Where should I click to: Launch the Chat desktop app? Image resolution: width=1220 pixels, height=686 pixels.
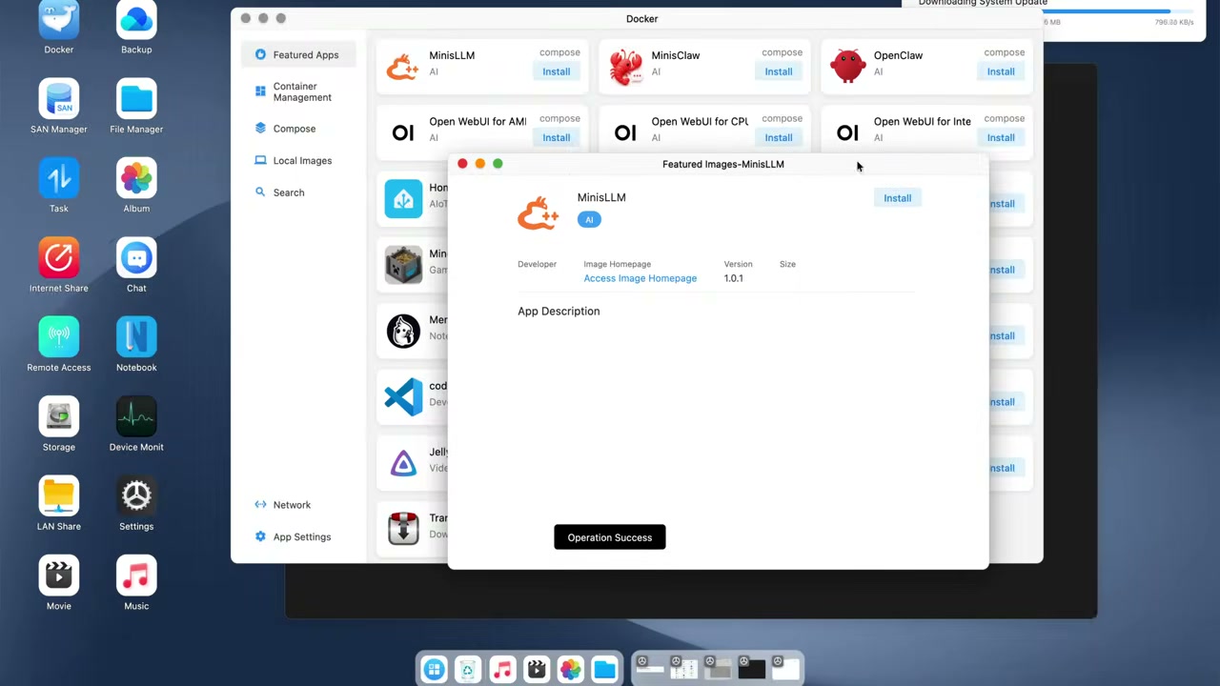point(136,257)
